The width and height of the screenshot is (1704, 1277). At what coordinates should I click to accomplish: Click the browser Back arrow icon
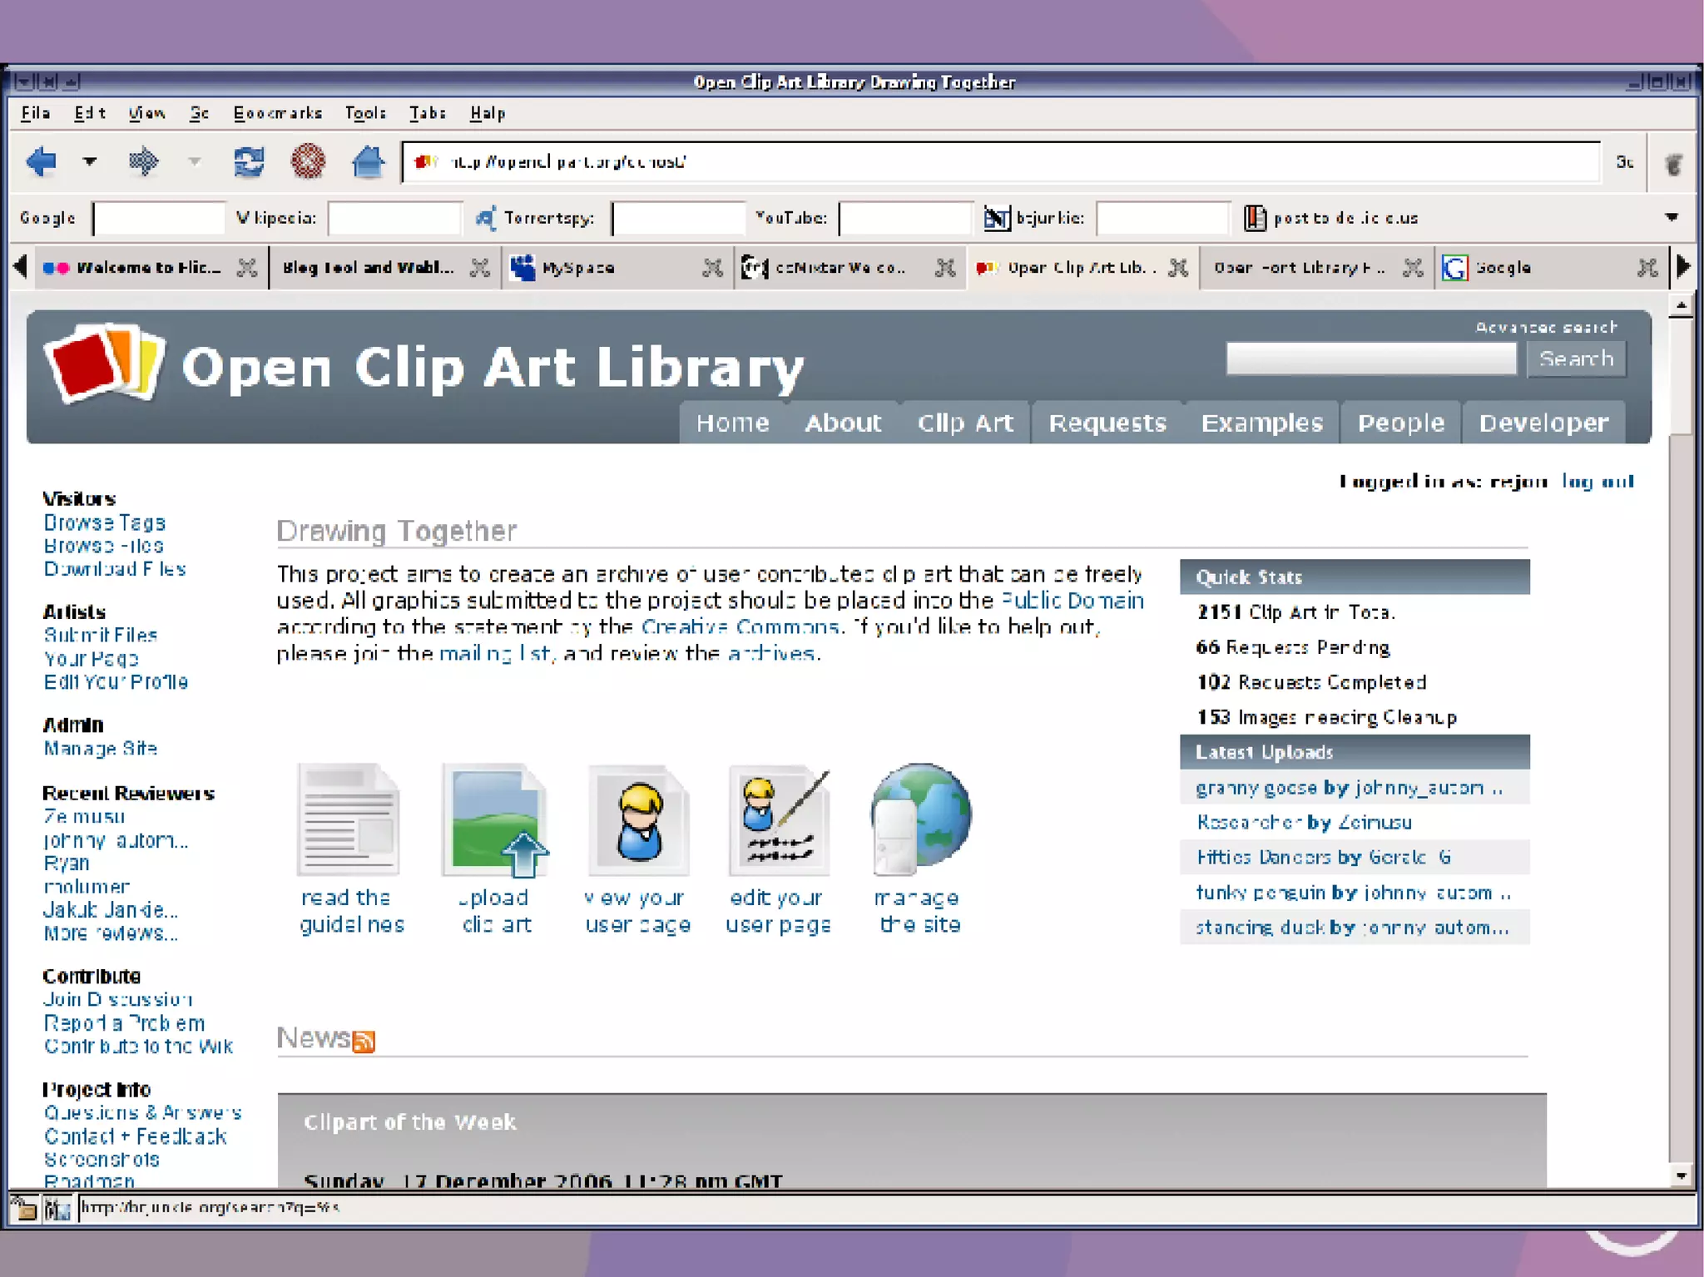point(41,161)
